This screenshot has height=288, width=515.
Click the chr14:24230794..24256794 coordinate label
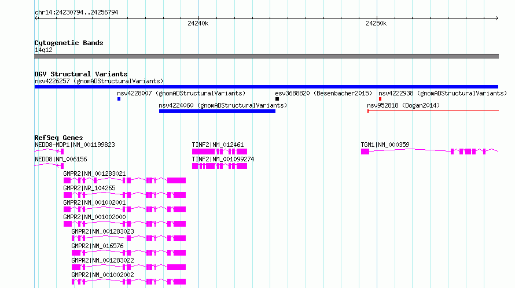(x=76, y=13)
